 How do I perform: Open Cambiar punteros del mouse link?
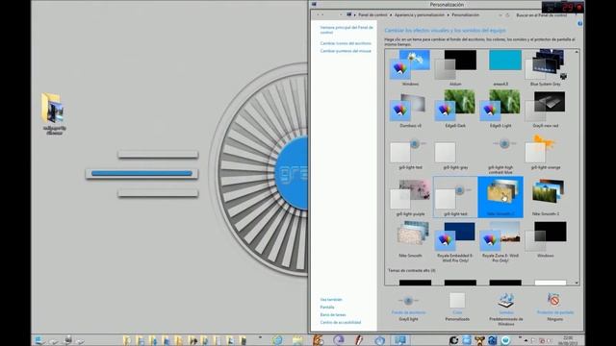click(346, 51)
